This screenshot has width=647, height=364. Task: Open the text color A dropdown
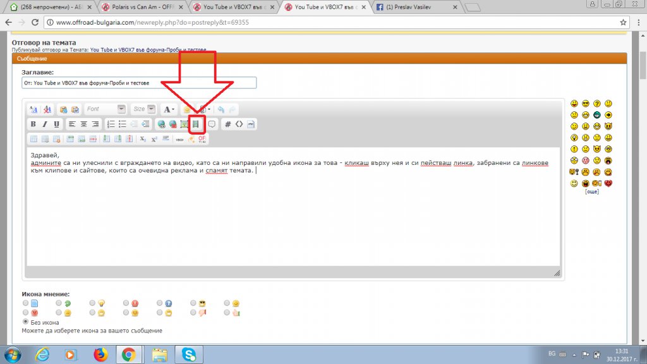pyautogui.click(x=168, y=109)
